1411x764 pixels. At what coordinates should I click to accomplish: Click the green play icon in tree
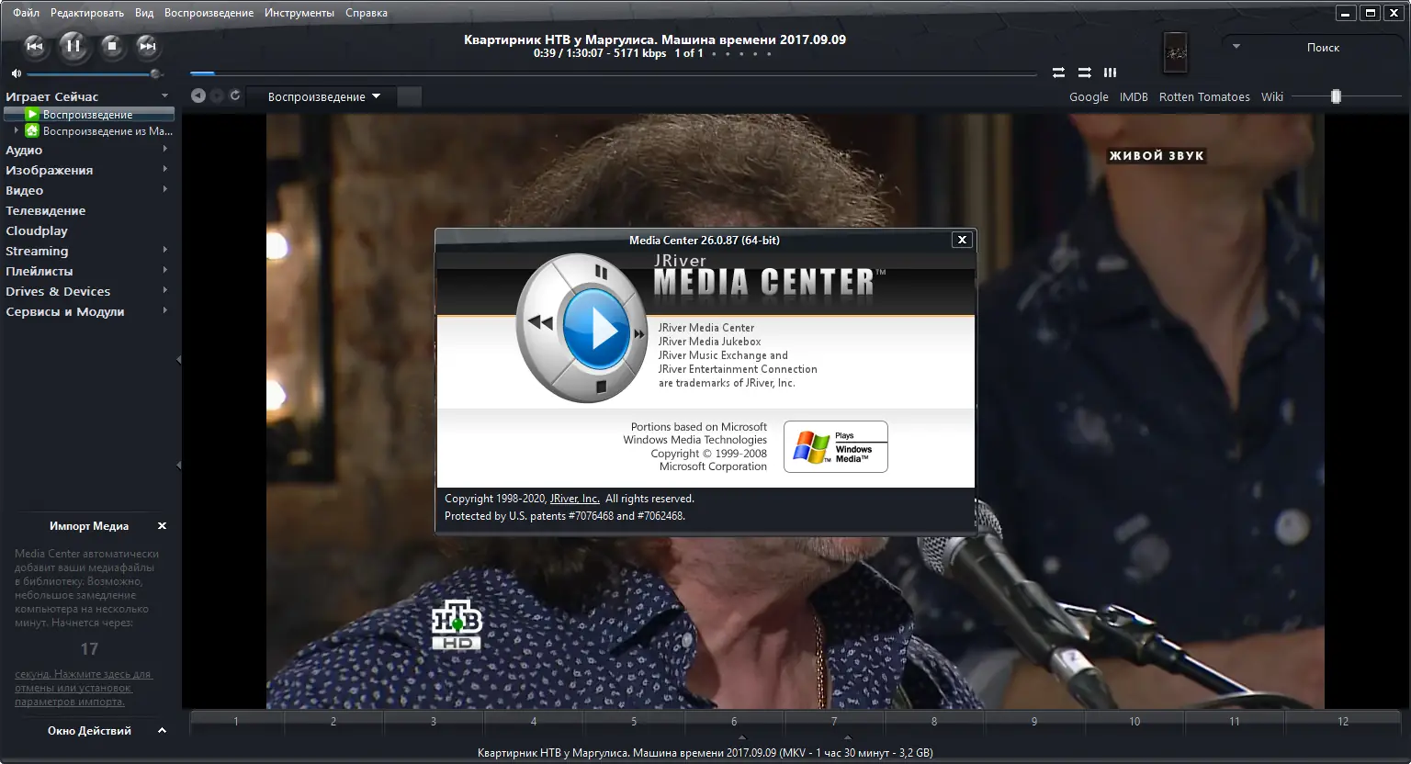point(32,115)
